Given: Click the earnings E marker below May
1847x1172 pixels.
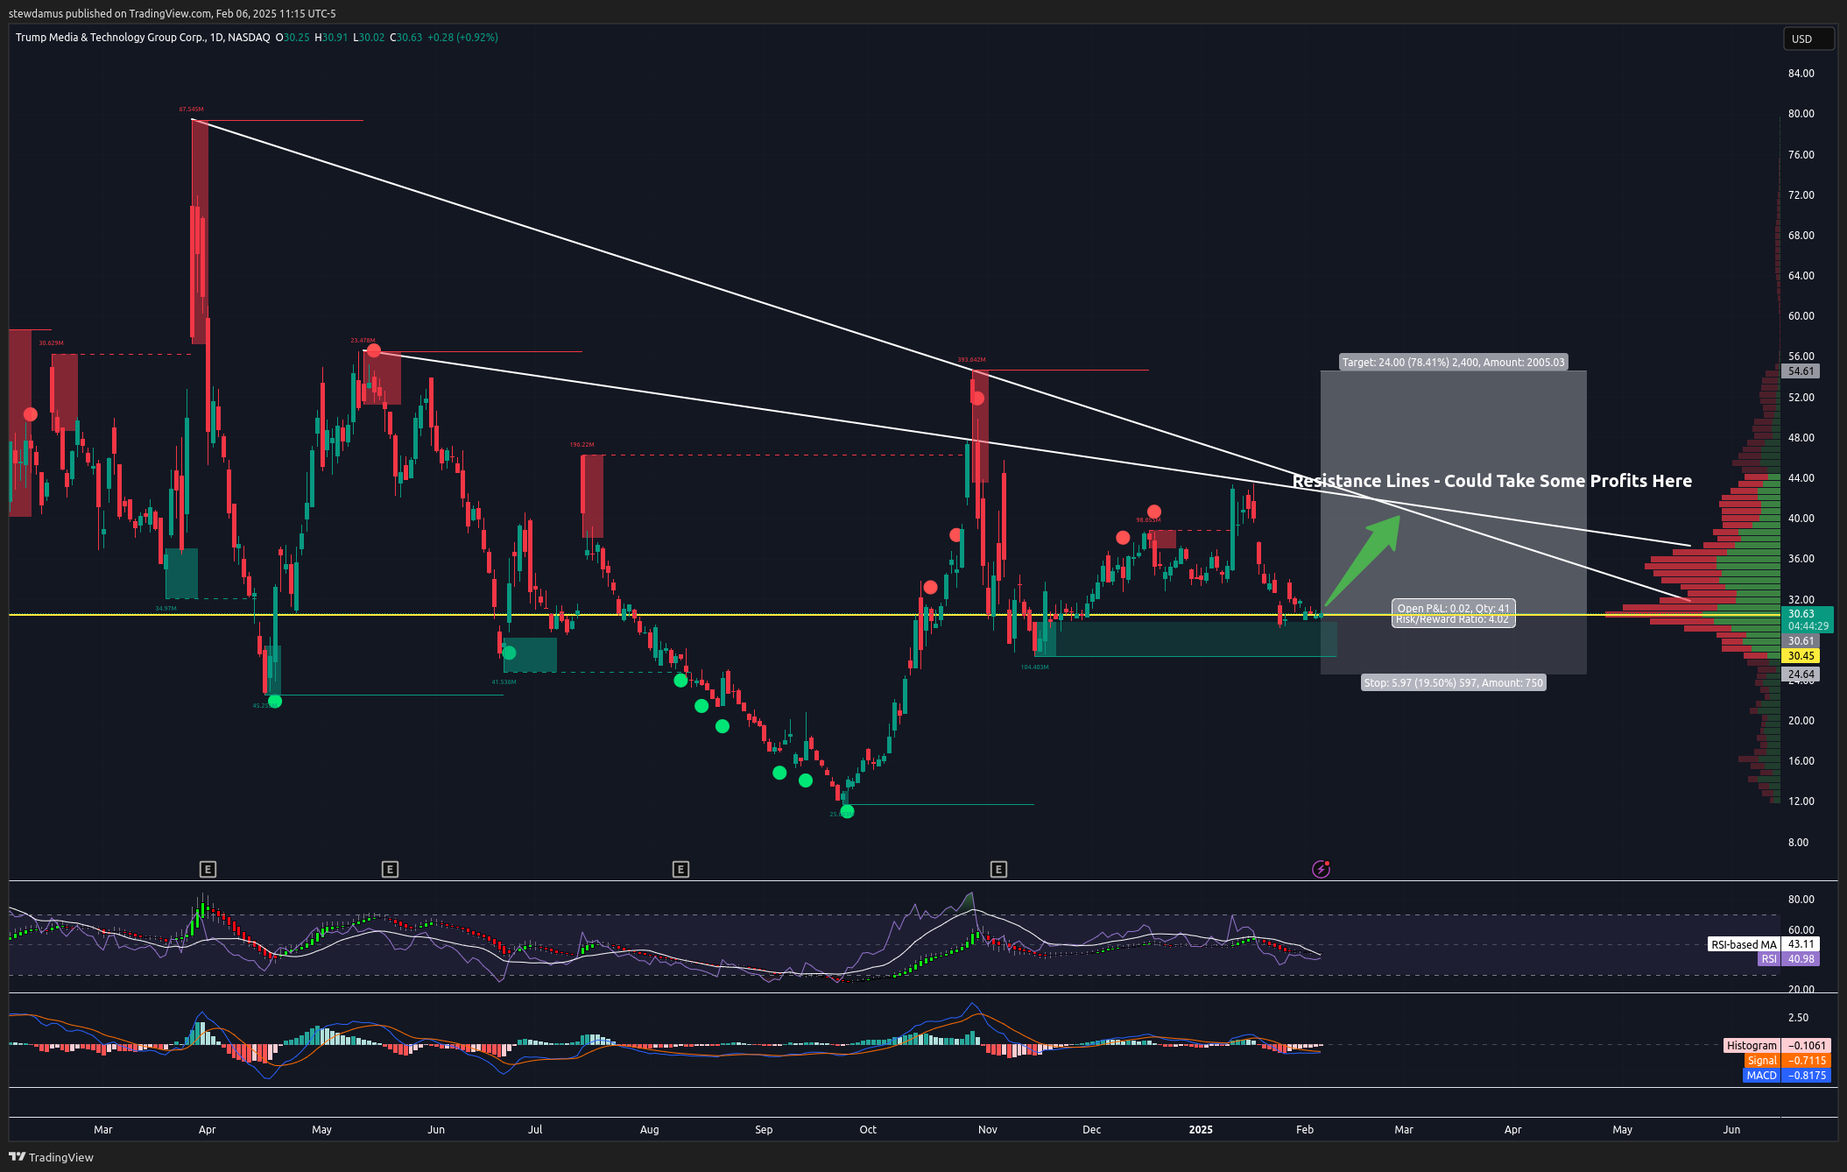Looking at the screenshot, I should point(390,869).
